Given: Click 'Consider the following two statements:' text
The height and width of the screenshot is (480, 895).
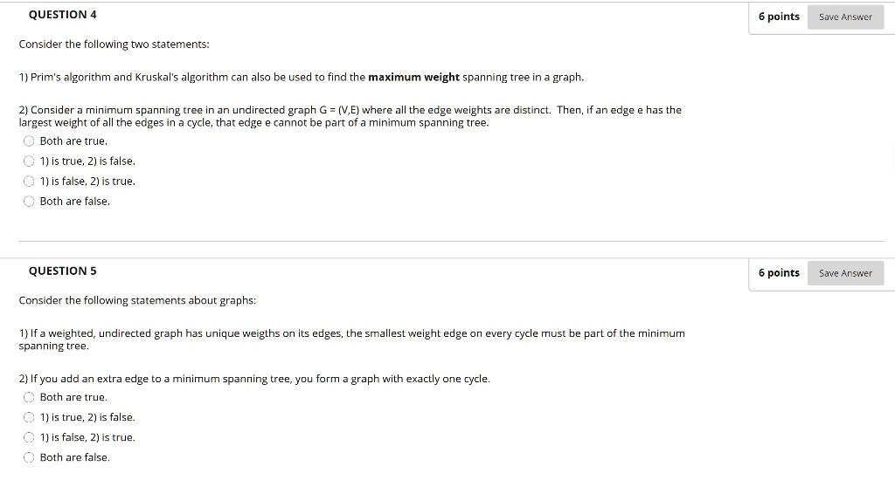Looking at the screenshot, I should [x=114, y=45].
